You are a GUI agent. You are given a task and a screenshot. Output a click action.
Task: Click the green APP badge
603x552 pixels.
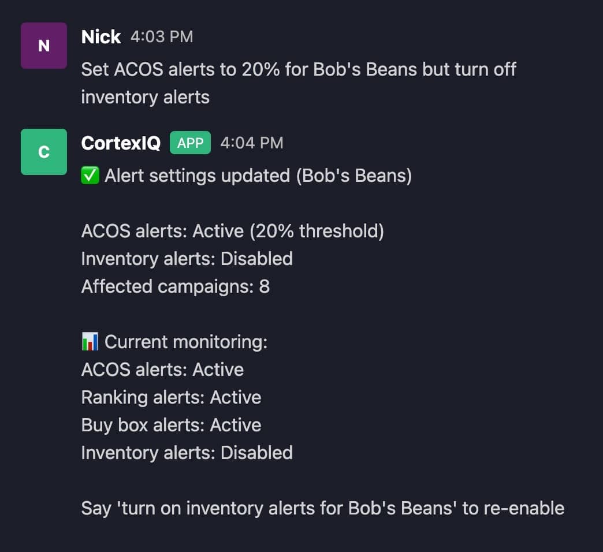[x=190, y=143]
